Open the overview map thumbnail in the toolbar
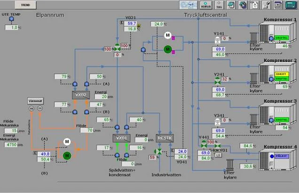 tap(188, 5)
